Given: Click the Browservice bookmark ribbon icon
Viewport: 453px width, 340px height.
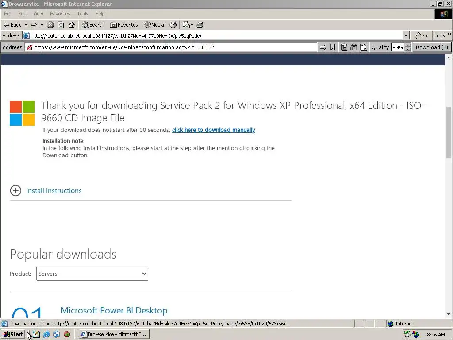Looking at the screenshot, I should click(333, 47).
